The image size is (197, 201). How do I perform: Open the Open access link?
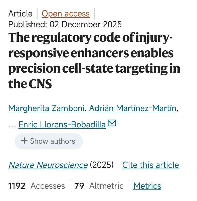[x=66, y=14]
